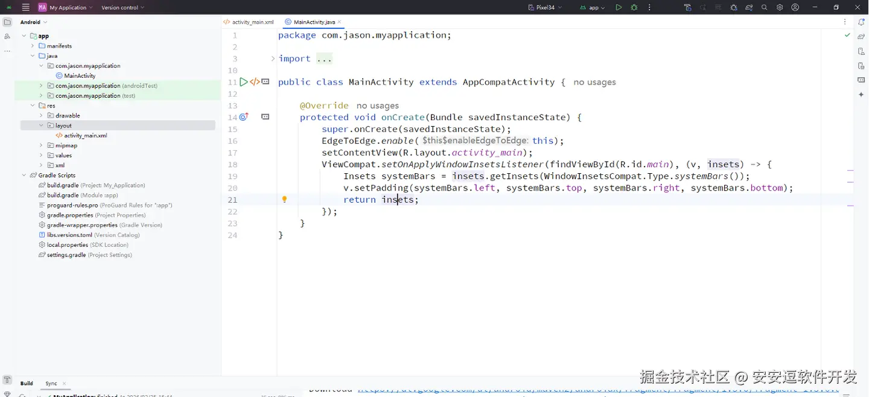The width and height of the screenshot is (869, 397).
Task: Collapse the layout folder
Action: pyautogui.click(x=42, y=125)
